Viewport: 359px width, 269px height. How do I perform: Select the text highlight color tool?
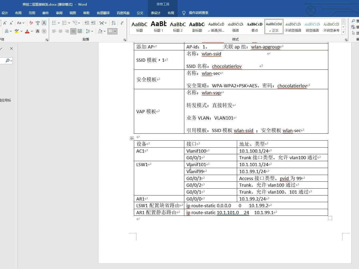tap(17, 31)
